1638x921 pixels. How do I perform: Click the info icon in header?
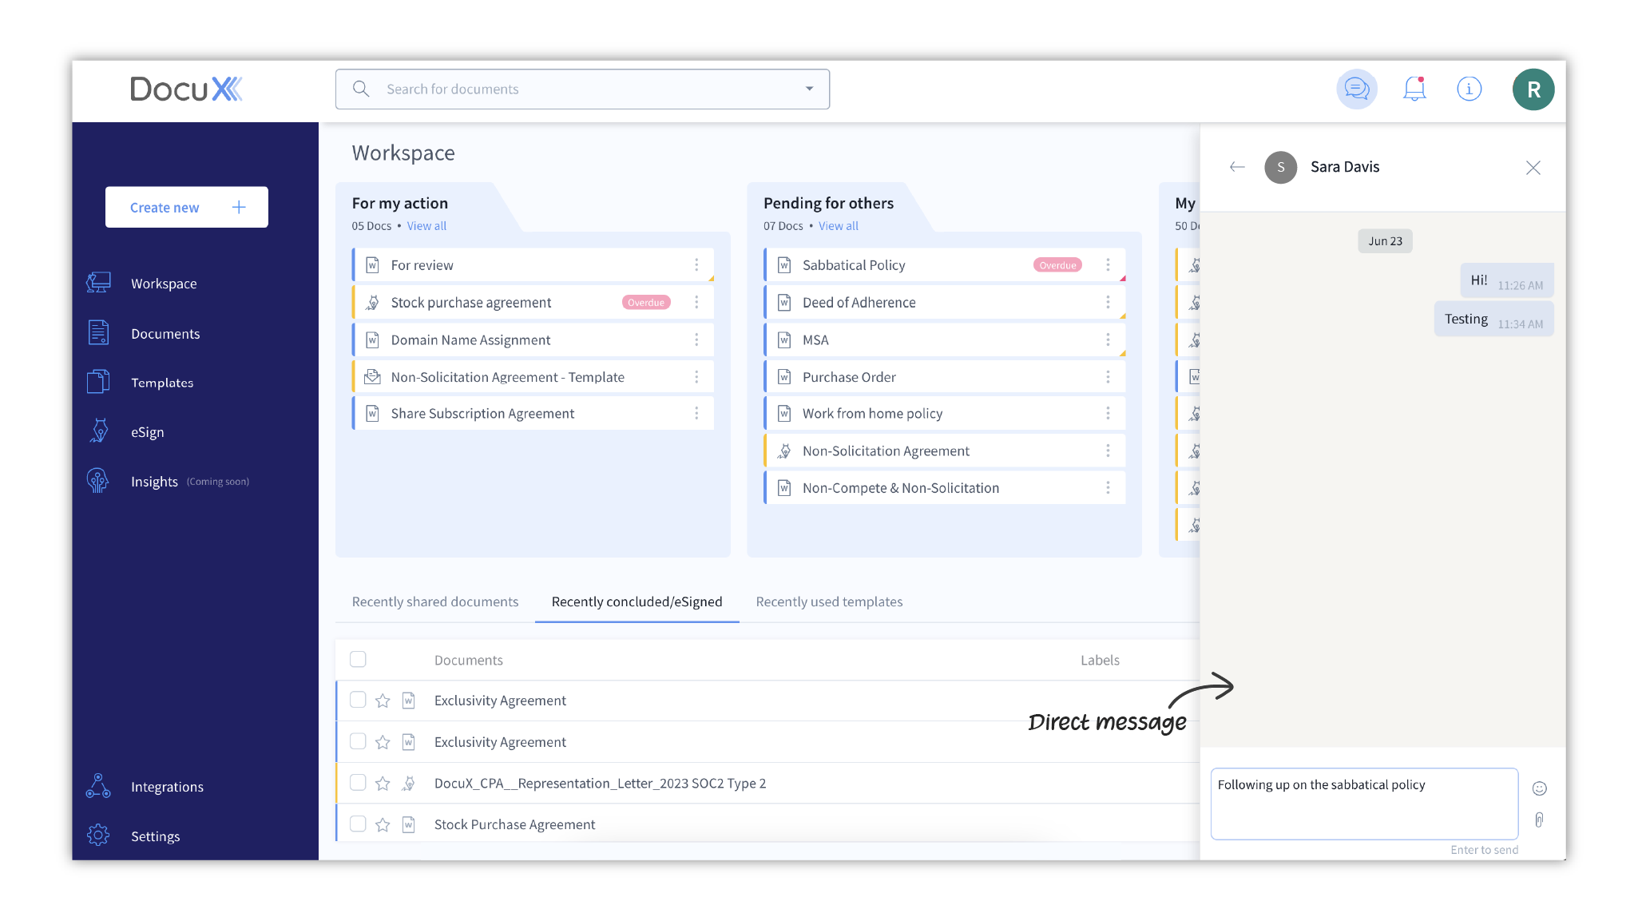[1470, 88]
